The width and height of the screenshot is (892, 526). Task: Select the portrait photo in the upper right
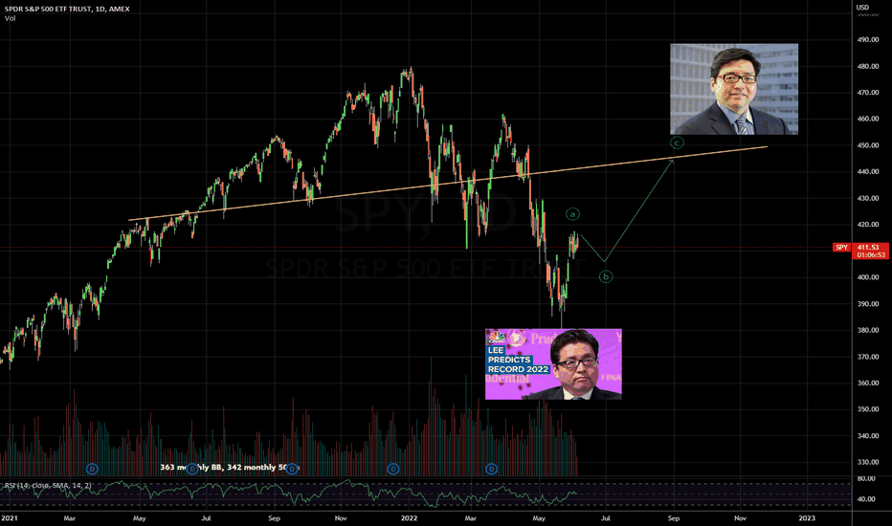tap(734, 89)
